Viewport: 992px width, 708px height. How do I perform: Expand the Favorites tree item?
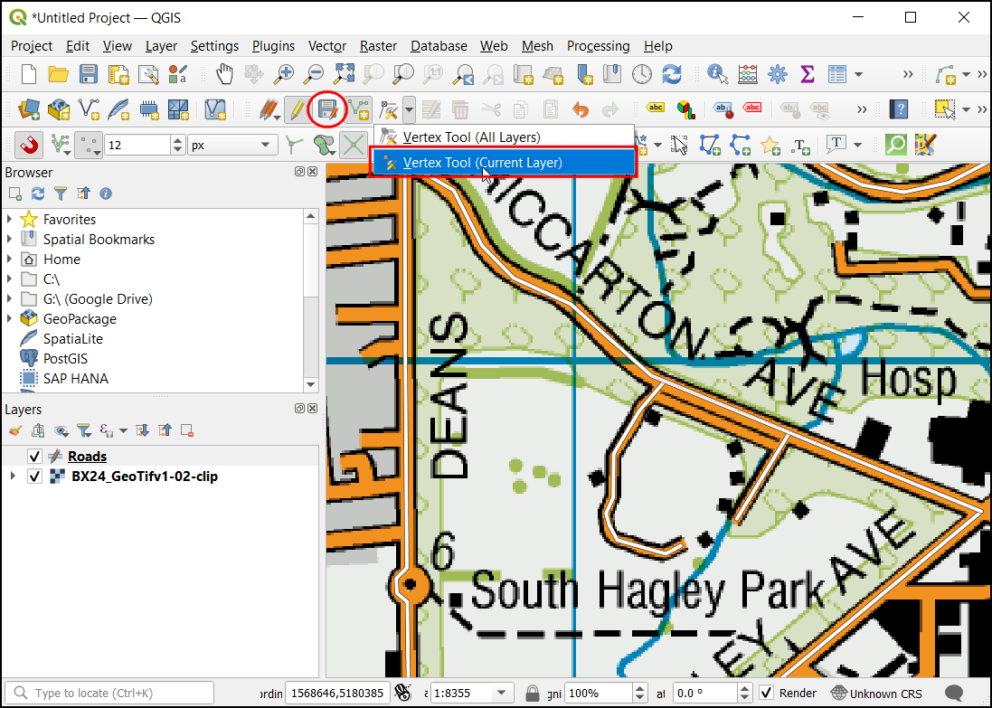(10, 219)
